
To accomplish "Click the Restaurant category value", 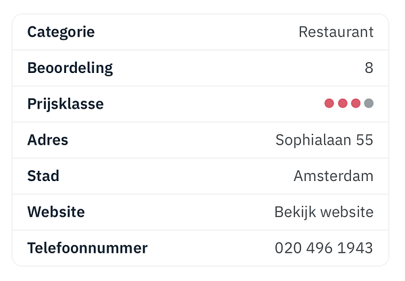I will tap(335, 32).
